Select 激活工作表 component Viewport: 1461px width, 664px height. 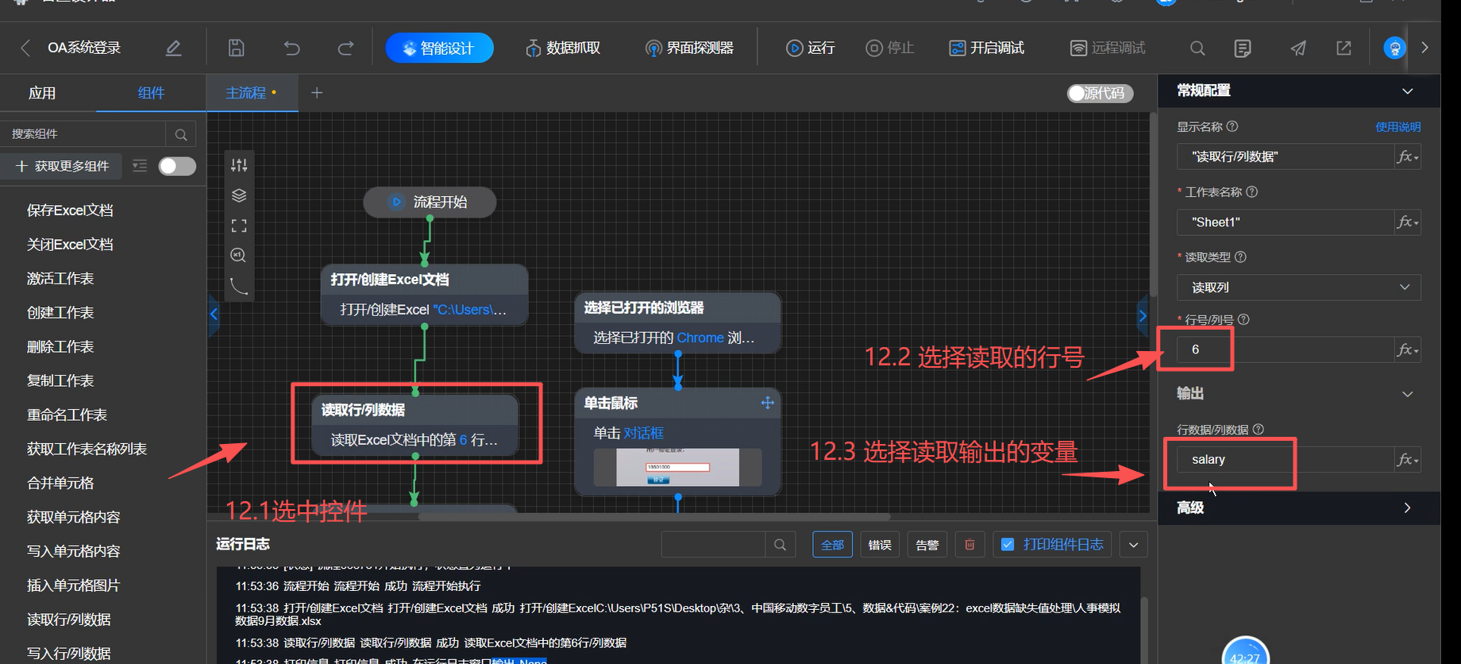point(60,279)
